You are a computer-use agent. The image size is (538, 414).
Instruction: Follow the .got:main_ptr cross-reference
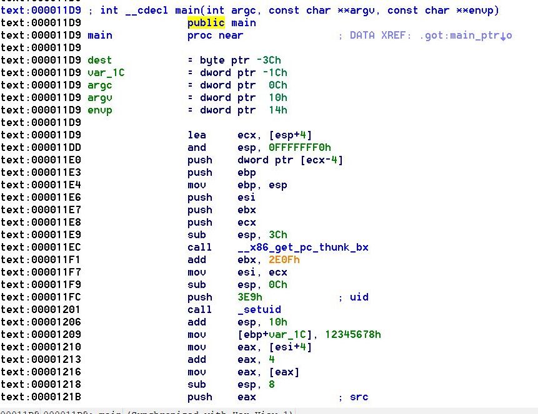459,35
